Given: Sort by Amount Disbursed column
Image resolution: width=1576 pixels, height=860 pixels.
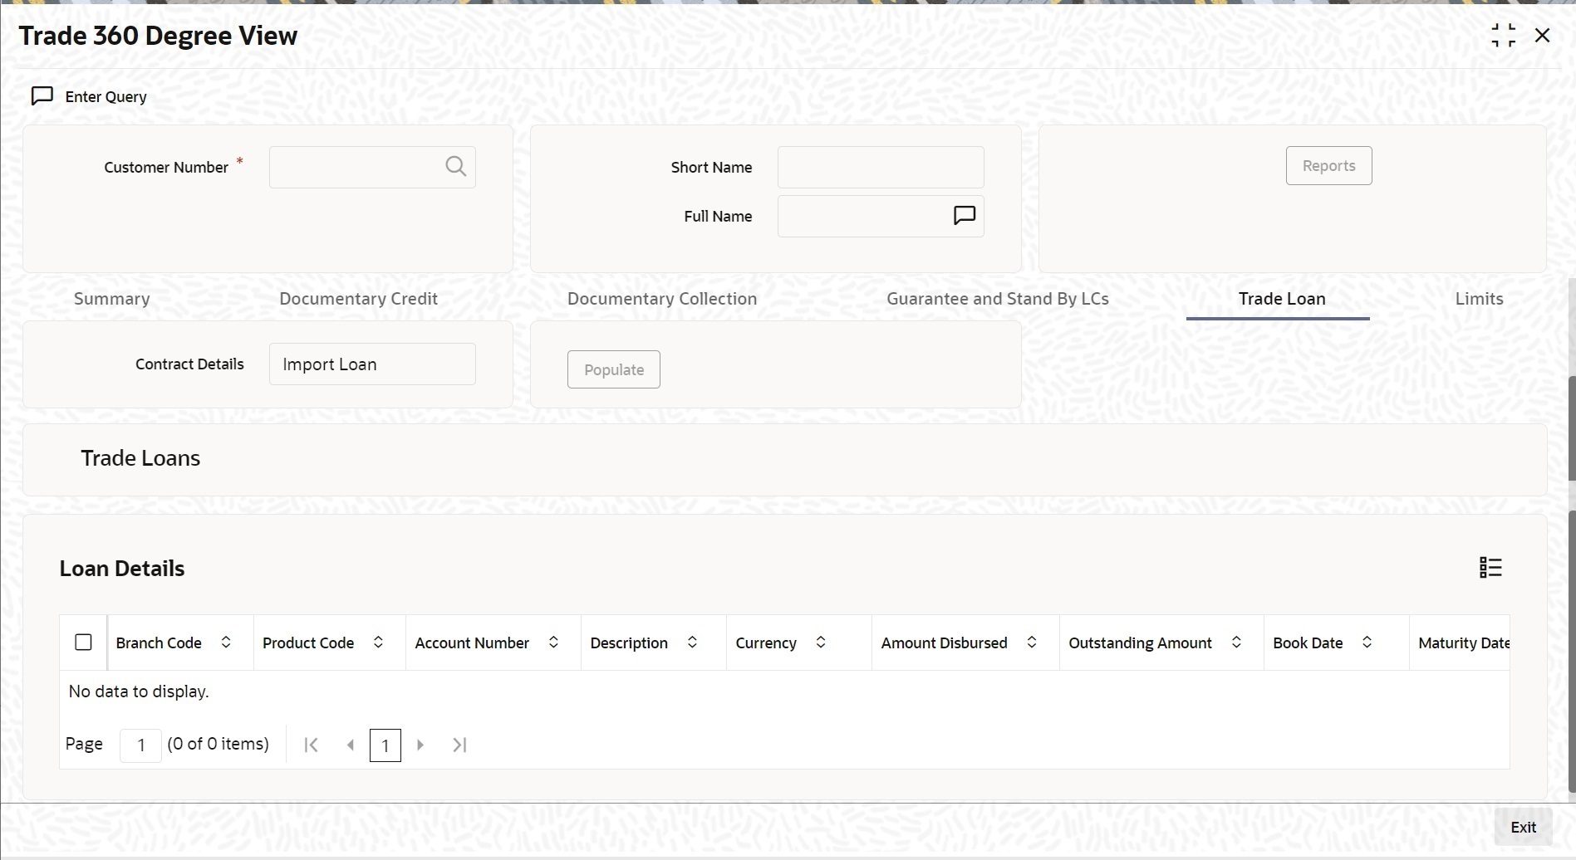Looking at the screenshot, I should tap(1032, 643).
